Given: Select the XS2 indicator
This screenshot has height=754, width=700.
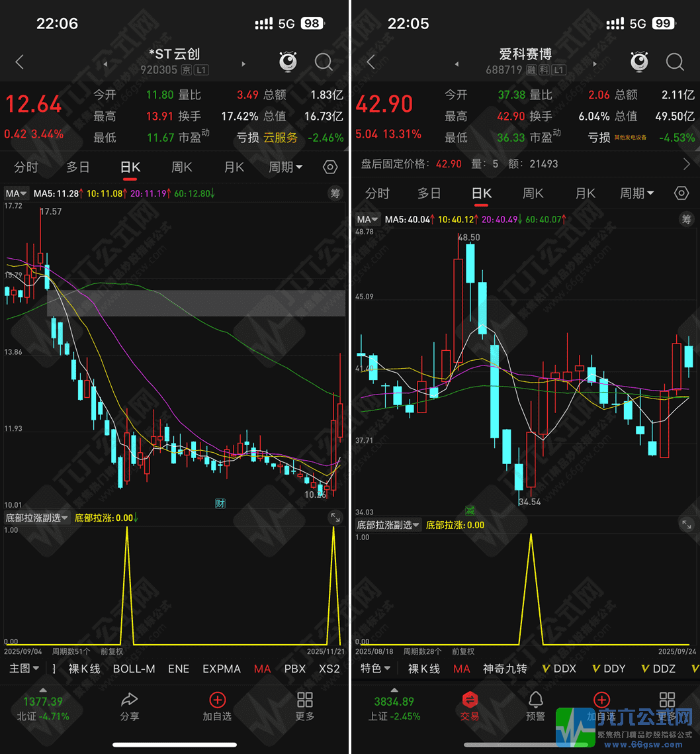Looking at the screenshot, I should (329, 669).
